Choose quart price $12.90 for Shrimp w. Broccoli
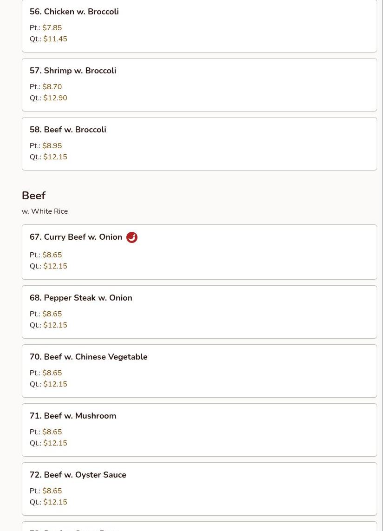 [55, 98]
